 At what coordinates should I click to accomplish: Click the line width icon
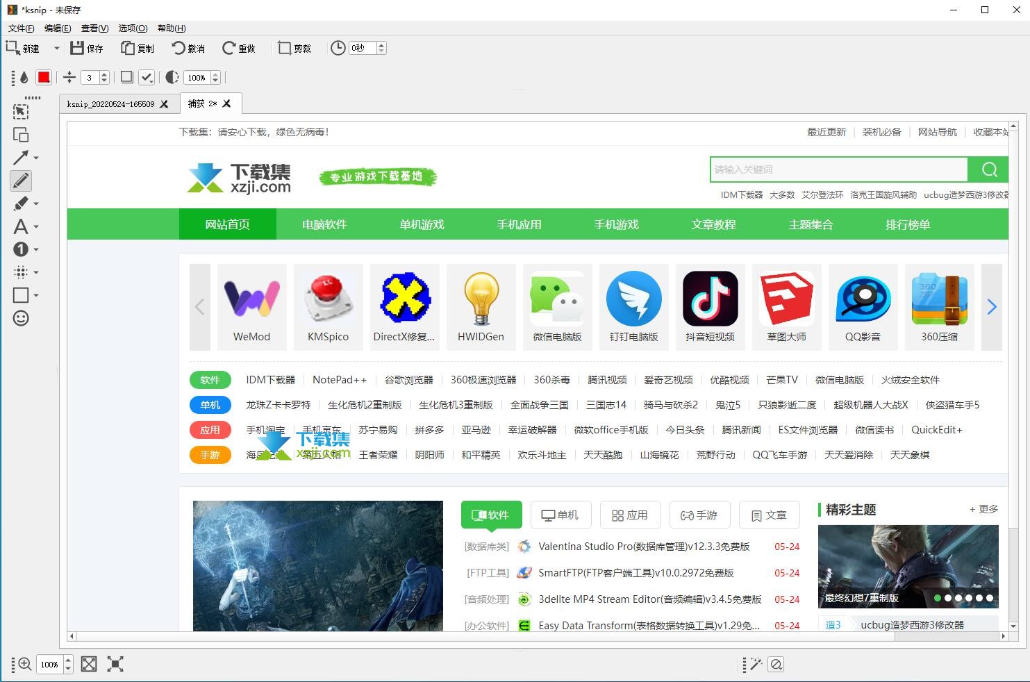coord(69,77)
